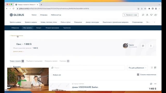Open the project history clock icon near Сардор

click(x=143, y=46)
